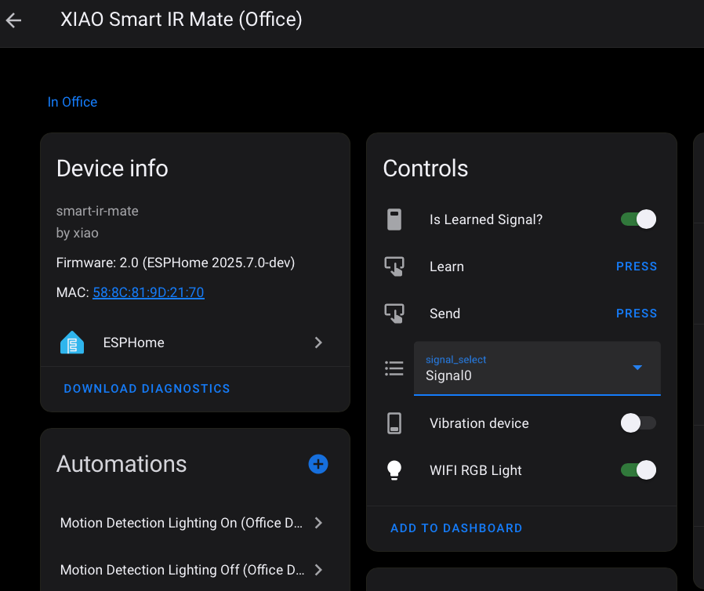Turn off the WIFI RGB Light switch
Image resolution: width=704 pixels, height=591 pixels.
[x=638, y=470]
